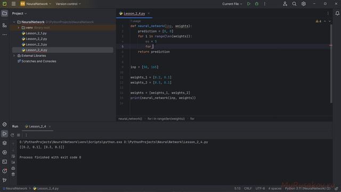Open Lesson_2_1.py in project tree
Screen dimensions: 341x192
click(36, 33)
